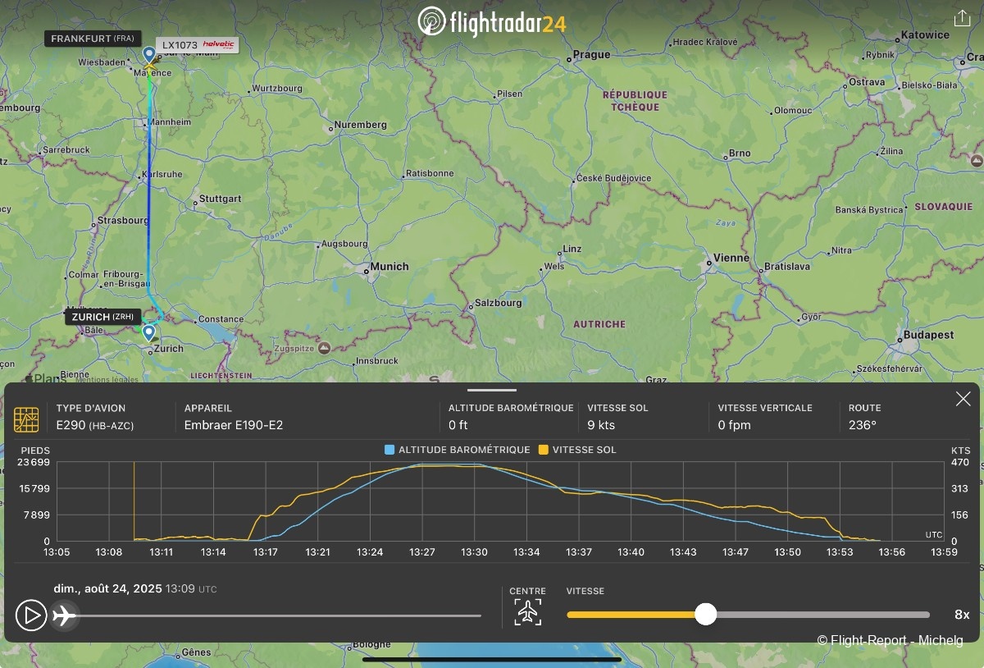Click the chart at 13:27 peak altitude
Screen dimensions: 984x668
coord(422,465)
